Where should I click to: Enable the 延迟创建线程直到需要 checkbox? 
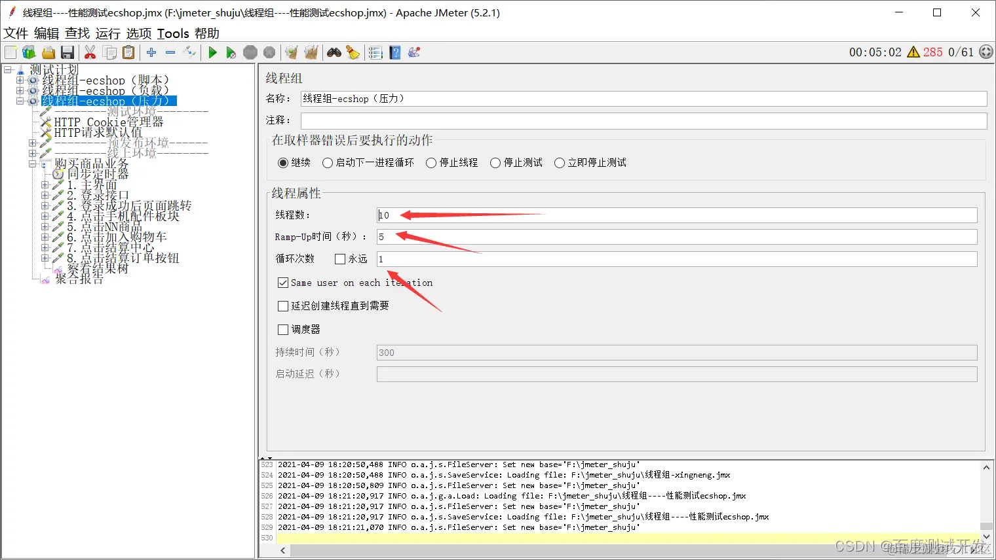point(283,306)
